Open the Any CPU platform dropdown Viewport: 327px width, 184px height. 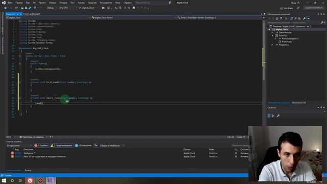pyautogui.click(x=68, y=8)
